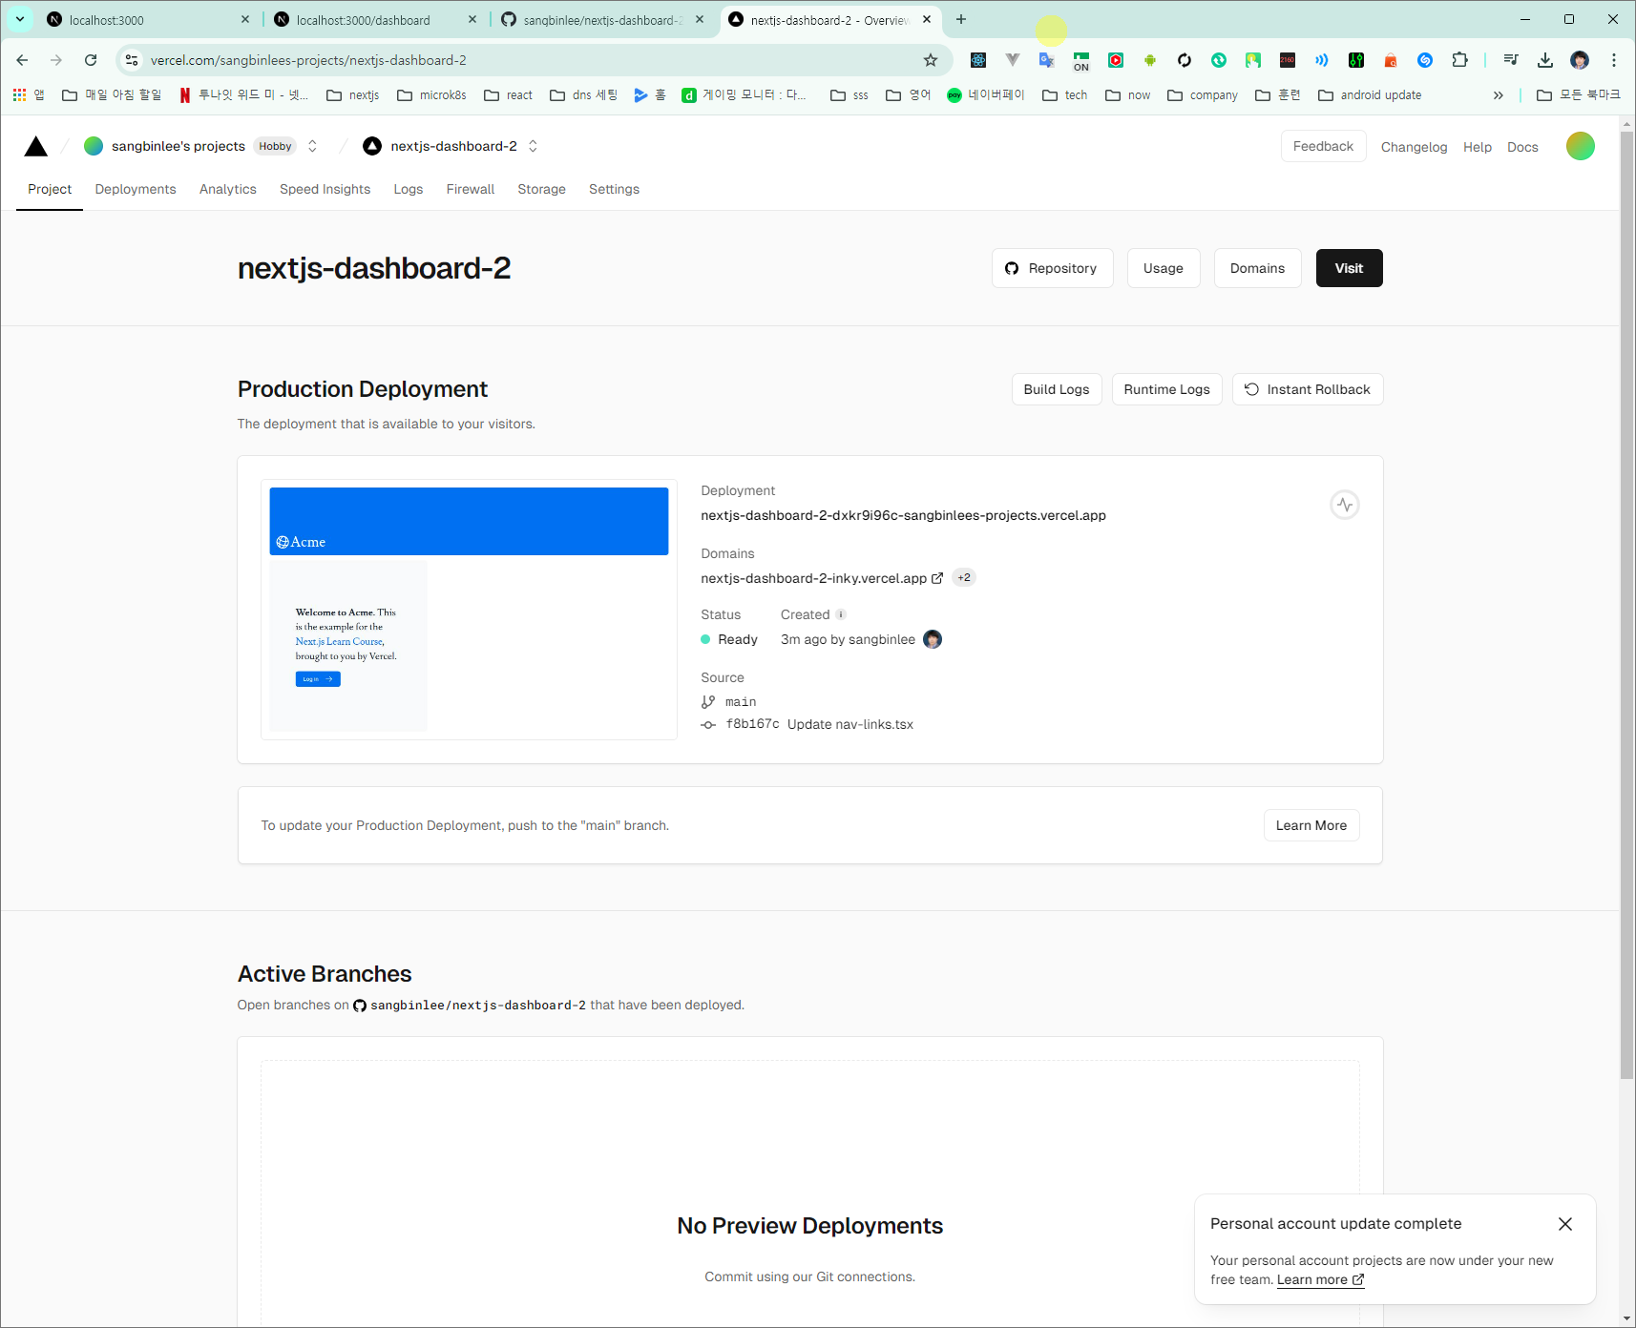Image resolution: width=1636 pixels, height=1328 pixels.
Task: Click the Learn More button
Action: click(1311, 825)
